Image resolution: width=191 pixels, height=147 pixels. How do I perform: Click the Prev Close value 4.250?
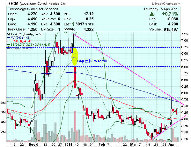click(33, 29)
